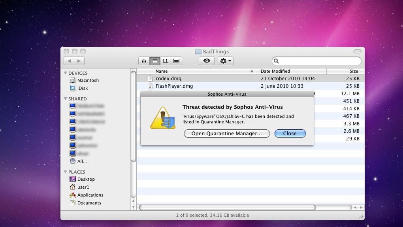The image size is (403, 227).
Task: Click the Sophos warning shield icon
Action: (163, 117)
